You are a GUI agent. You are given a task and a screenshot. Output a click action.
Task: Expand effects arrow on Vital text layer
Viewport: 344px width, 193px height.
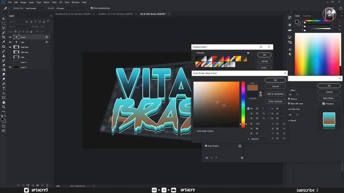click(50, 42)
